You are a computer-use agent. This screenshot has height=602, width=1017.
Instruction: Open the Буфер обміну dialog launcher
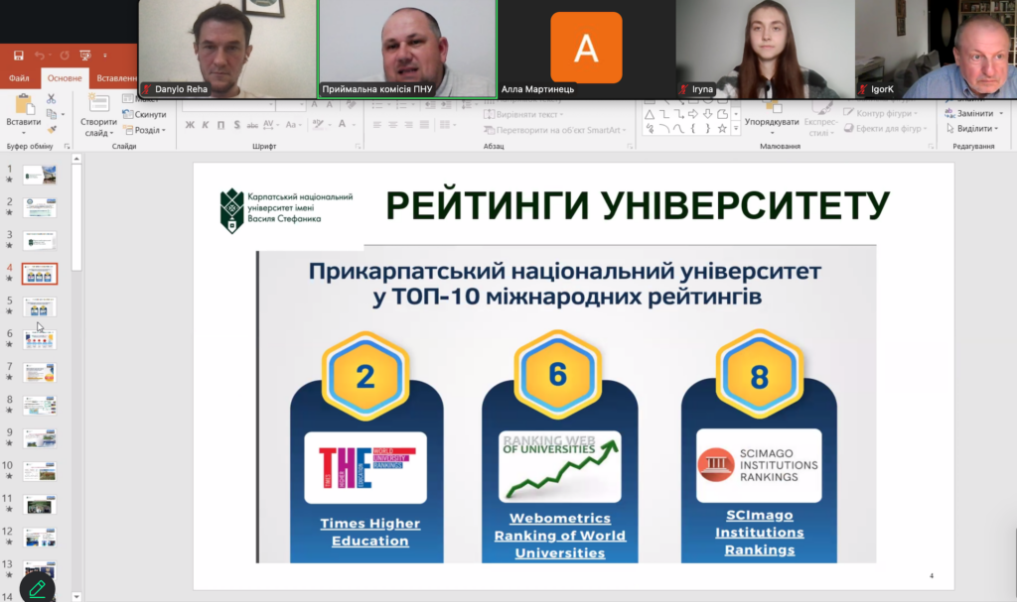(x=67, y=147)
